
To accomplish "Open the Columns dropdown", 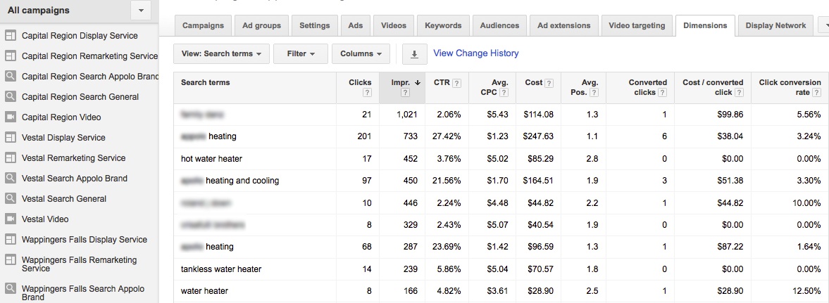I will pyautogui.click(x=361, y=53).
